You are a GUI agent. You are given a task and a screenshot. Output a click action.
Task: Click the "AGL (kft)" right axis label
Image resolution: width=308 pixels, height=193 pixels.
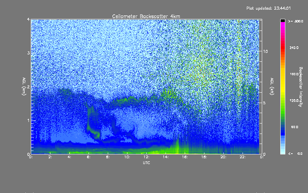pyautogui.click(x=272, y=86)
